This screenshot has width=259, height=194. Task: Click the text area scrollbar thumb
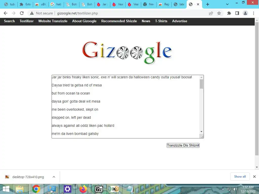point(201,84)
